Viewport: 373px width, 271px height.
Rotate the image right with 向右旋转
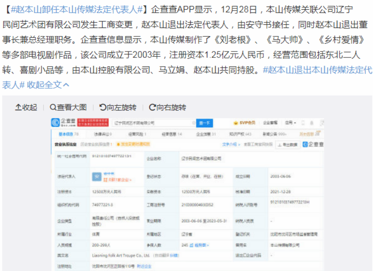point(168,107)
